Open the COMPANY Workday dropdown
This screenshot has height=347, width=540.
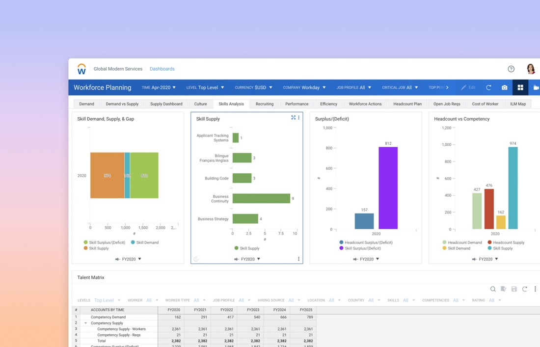point(304,87)
